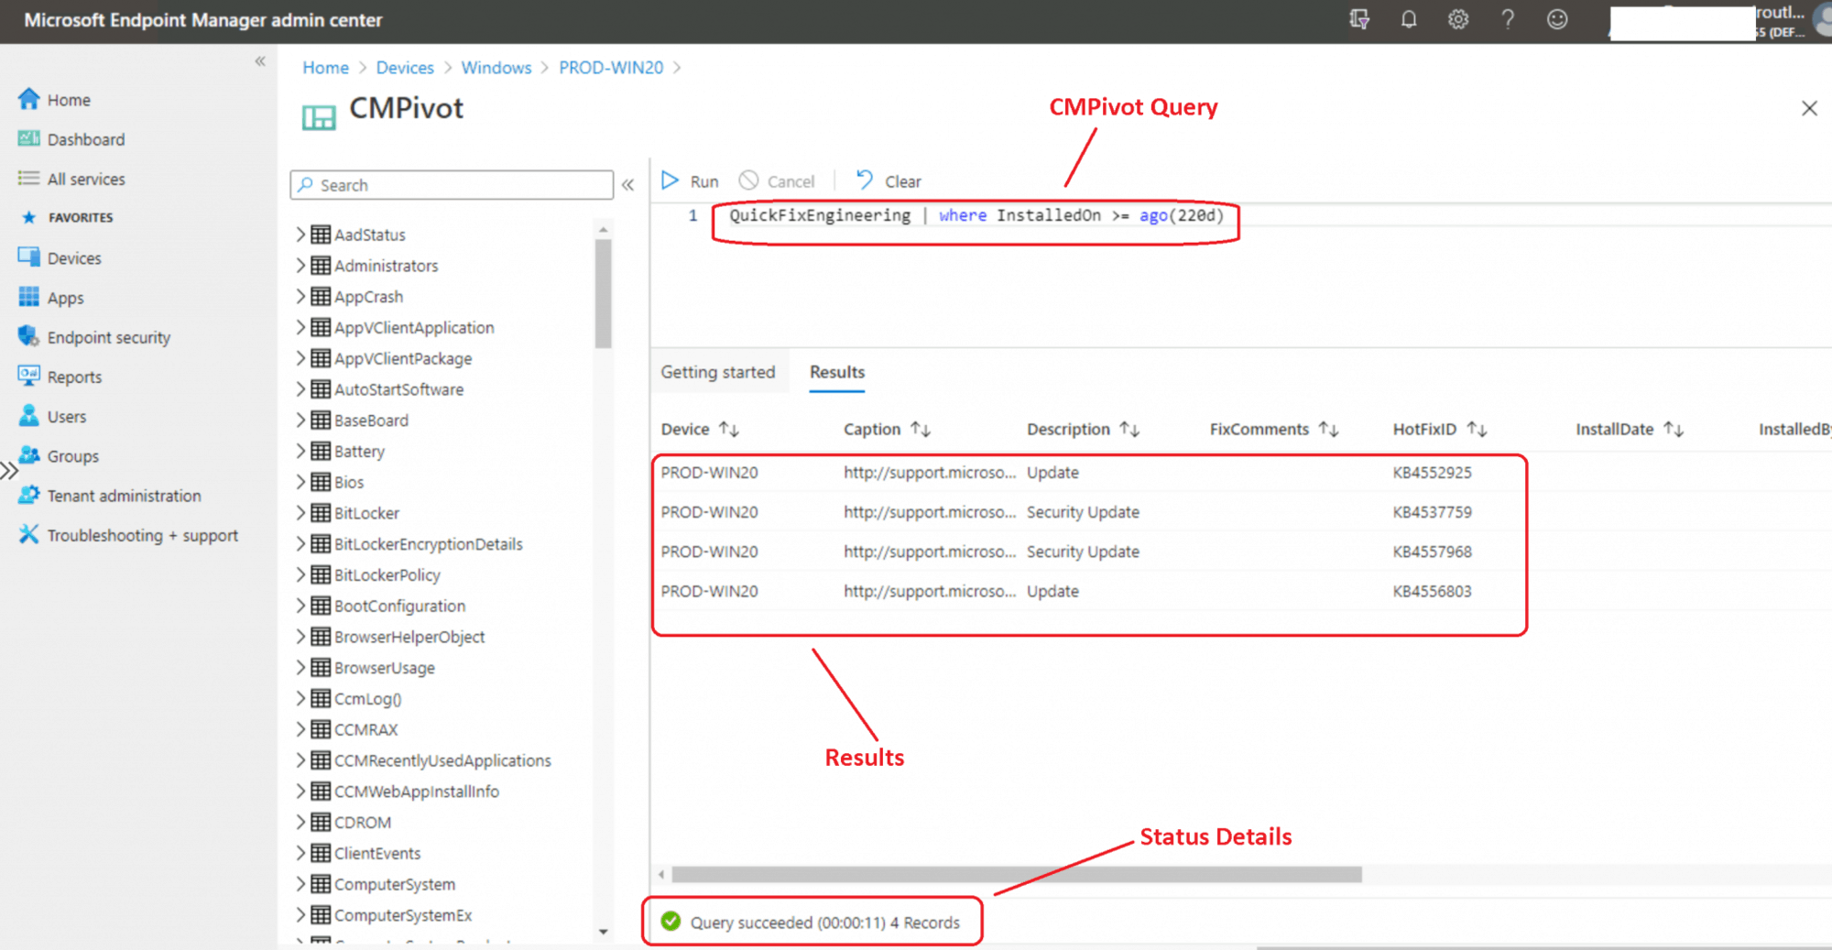
Task: Open the All services list icon
Action: tap(28, 179)
